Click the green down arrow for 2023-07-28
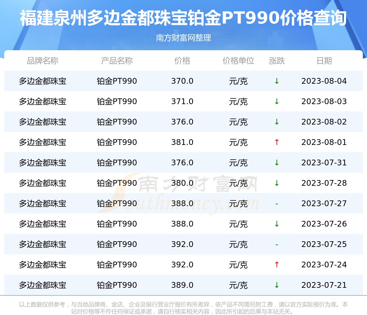 click(x=277, y=183)
